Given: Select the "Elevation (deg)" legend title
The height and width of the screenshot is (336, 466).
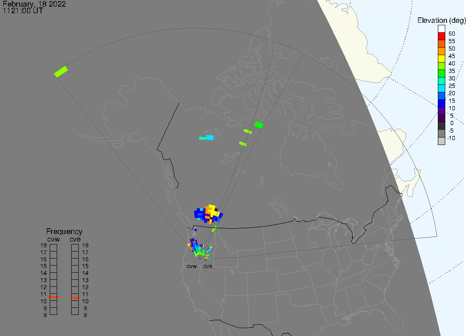Looking at the screenshot, I should point(441,20).
